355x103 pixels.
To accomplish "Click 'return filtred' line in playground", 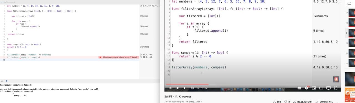I will (16, 34).
